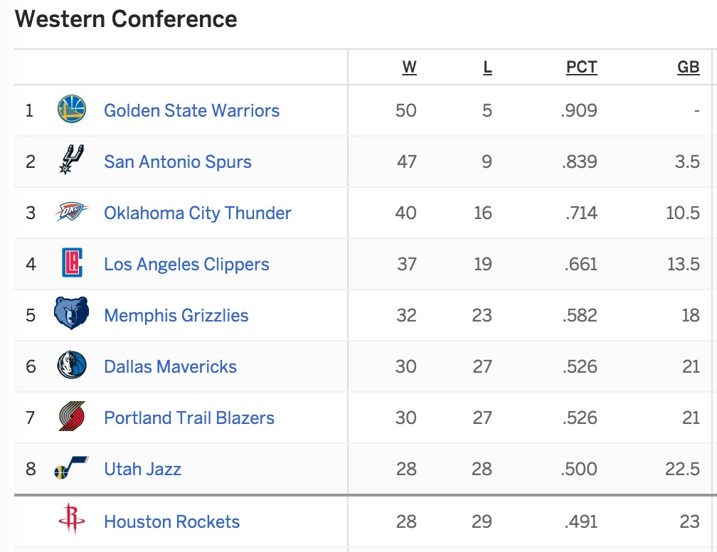This screenshot has width=717, height=552.
Task: Open the San Antonio Spurs team page
Action: click(x=177, y=161)
